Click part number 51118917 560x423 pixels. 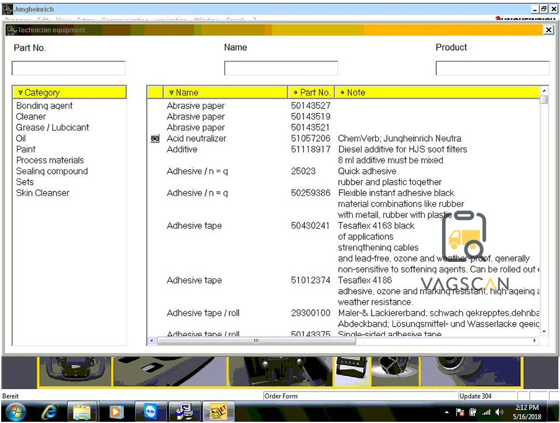311,149
